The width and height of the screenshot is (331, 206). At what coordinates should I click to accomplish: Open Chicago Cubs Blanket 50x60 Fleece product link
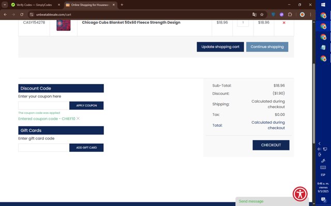[x=131, y=23]
